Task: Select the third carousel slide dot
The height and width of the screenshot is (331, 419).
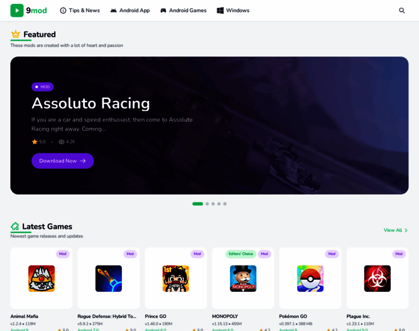Action: click(x=213, y=204)
